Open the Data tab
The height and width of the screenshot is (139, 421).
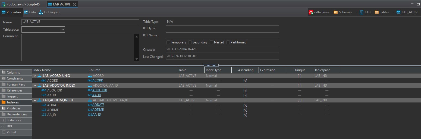[x=30, y=12]
